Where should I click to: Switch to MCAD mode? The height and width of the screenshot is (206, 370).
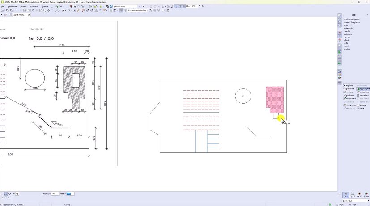point(359,195)
